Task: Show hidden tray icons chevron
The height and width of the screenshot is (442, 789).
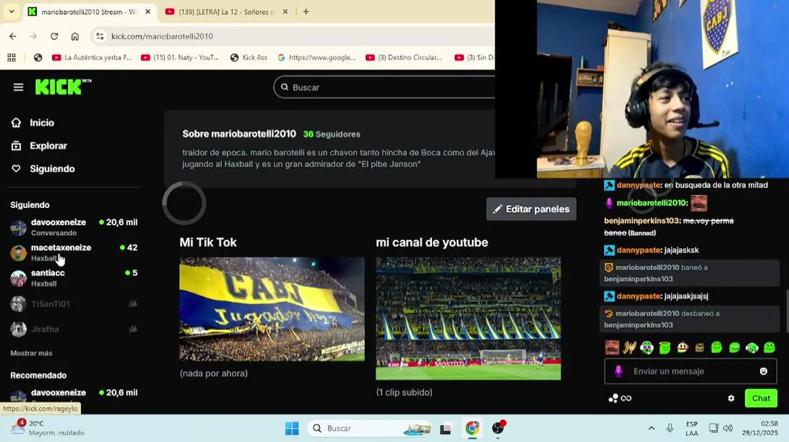Action: point(651,428)
